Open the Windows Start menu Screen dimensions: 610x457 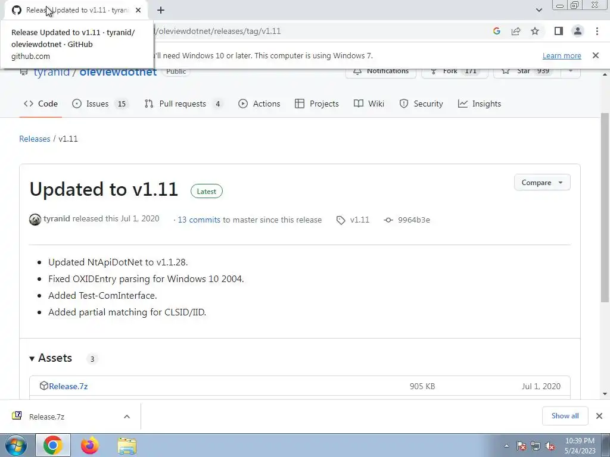point(15,445)
